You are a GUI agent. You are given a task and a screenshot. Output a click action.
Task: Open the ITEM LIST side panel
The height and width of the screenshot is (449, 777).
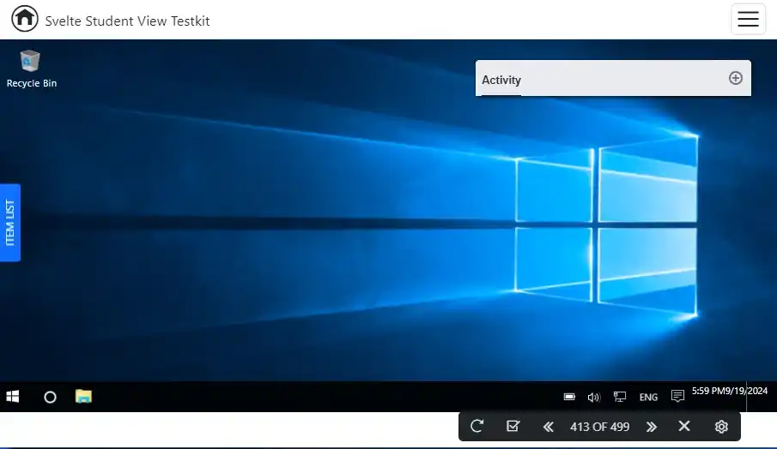coord(10,223)
